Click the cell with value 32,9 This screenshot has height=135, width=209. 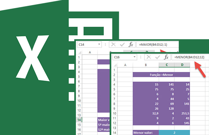(146, 113)
